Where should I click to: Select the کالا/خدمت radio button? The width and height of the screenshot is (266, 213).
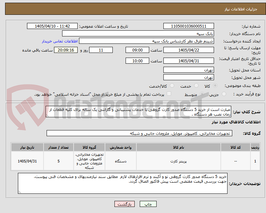point(172,86)
